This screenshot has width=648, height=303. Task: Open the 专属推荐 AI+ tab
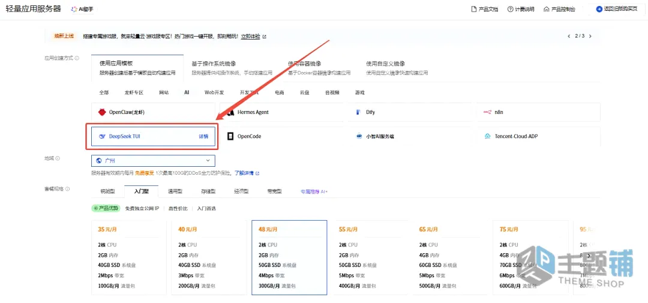click(314, 192)
